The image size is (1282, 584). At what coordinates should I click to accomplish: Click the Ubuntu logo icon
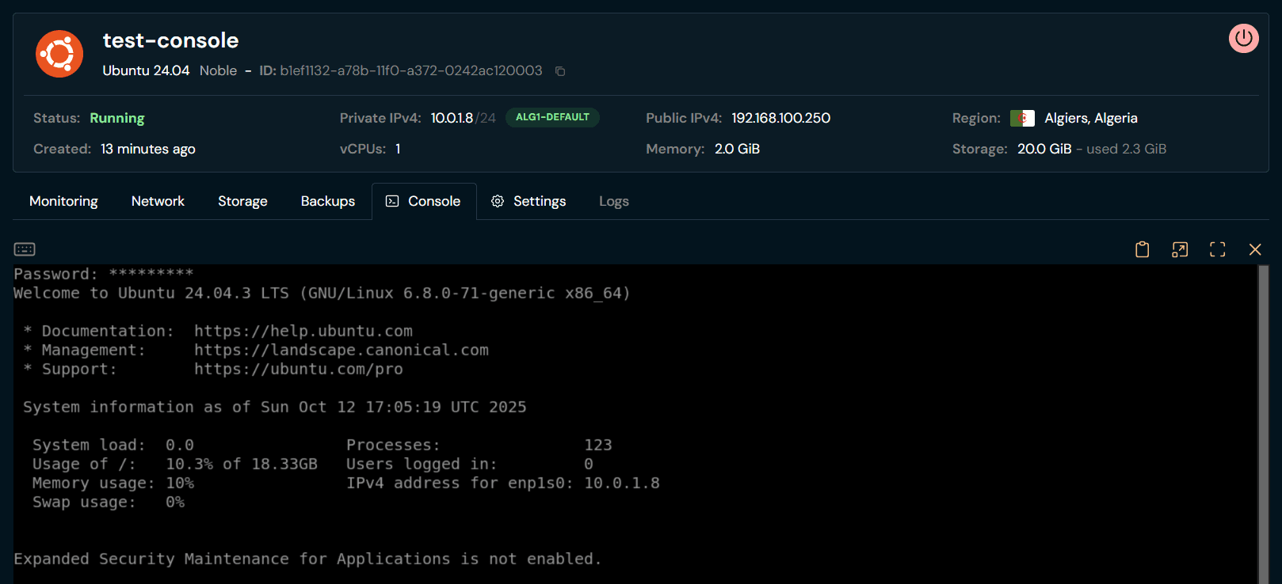point(59,54)
